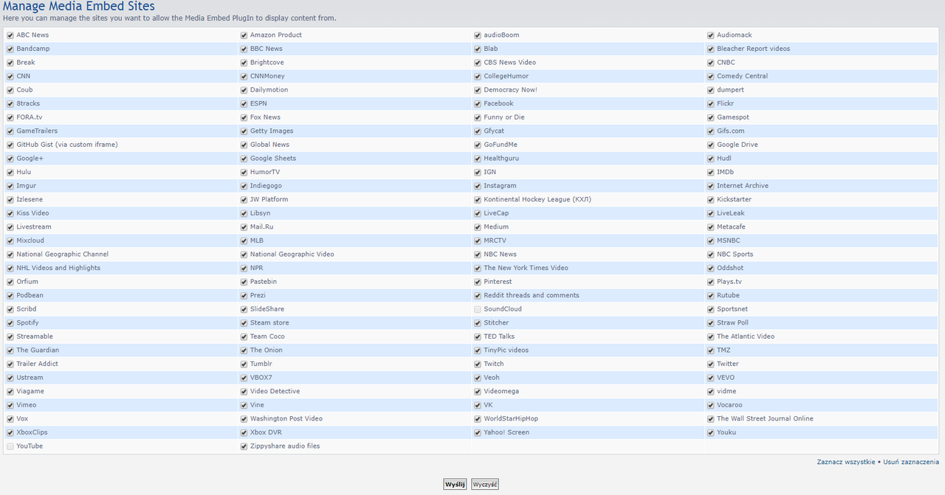Click the Oddshot label text
Viewport: 945px width, 495px height.
point(730,268)
